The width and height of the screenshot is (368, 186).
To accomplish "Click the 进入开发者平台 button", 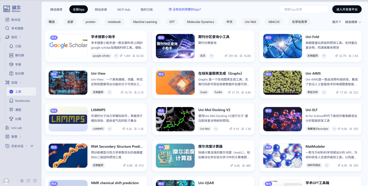I will point(347,9).
